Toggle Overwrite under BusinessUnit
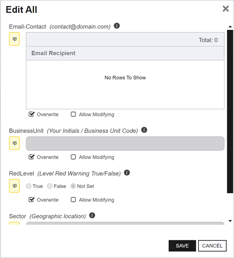The image size is (234, 258). tap(31, 157)
